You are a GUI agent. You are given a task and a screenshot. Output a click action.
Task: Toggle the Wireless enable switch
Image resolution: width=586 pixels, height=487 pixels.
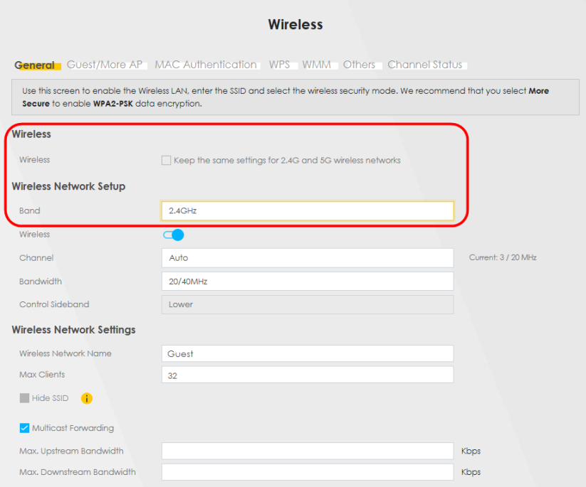(173, 235)
